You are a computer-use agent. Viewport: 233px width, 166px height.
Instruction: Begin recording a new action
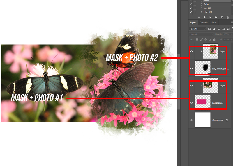204,17
